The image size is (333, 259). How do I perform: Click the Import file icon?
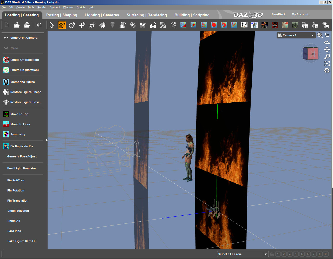pos(39,25)
